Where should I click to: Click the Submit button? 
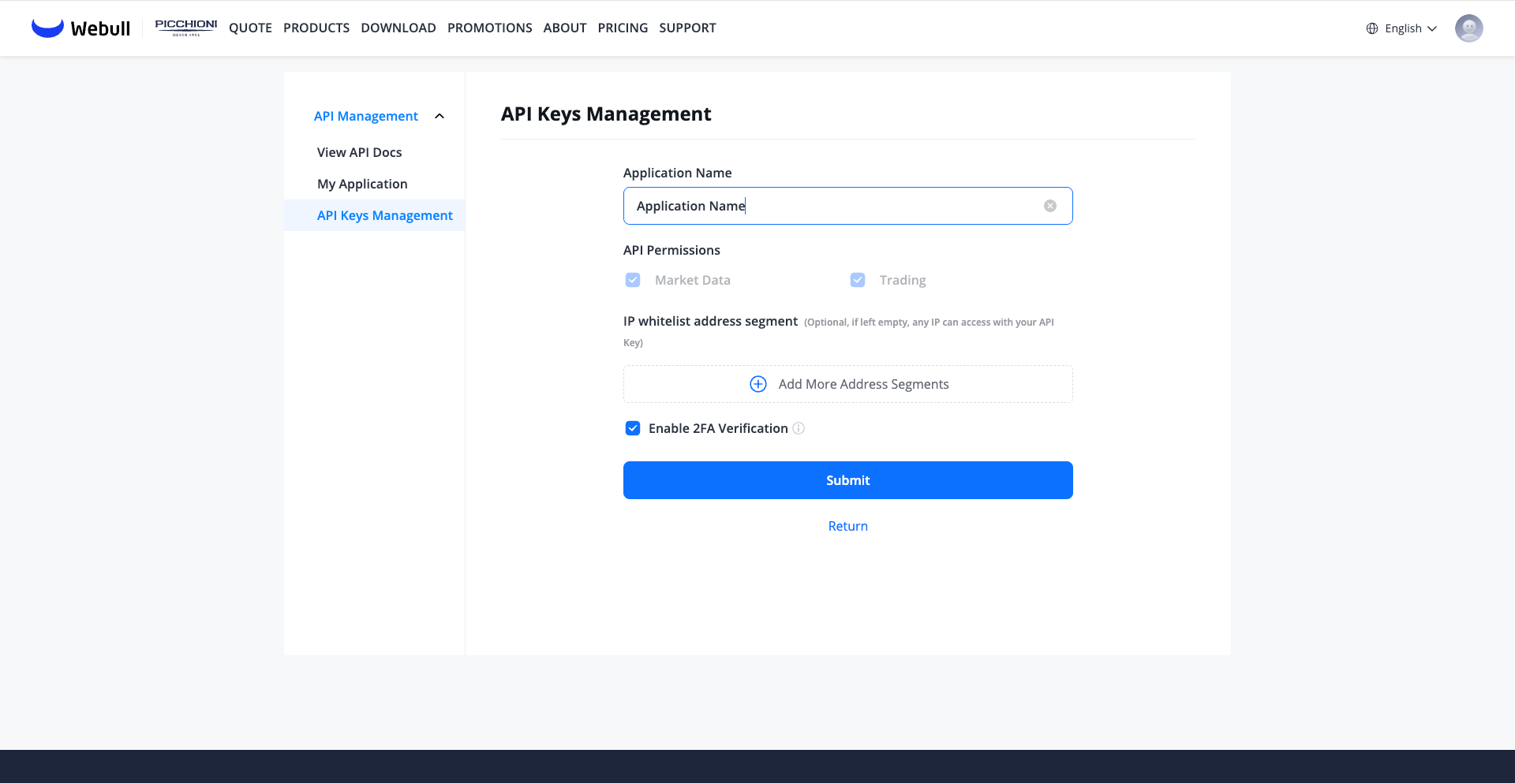[848, 480]
